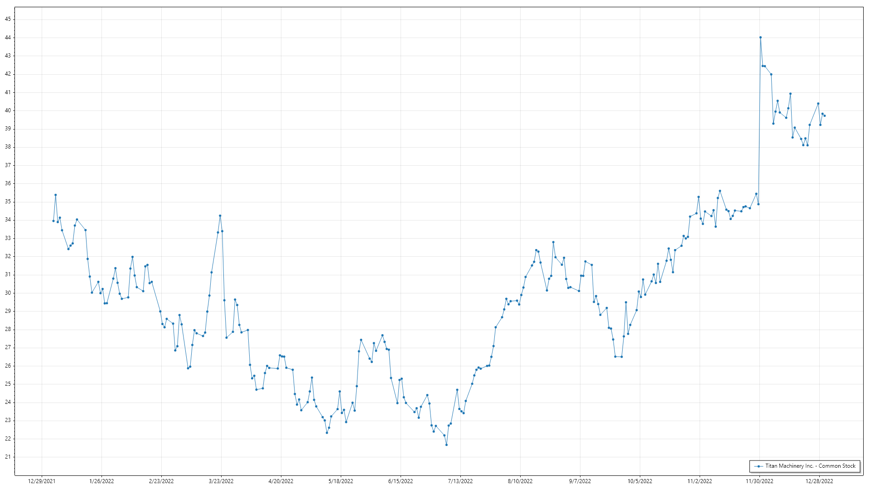Click the March peak data point near 34
The height and width of the screenshot is (489, 870).
pyautogui.click(x=220, y=216)
